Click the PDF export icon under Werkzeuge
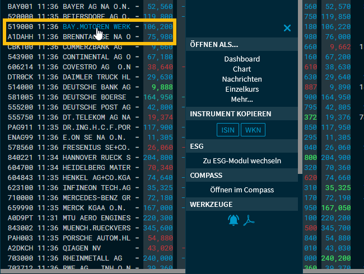The width and height of the screenshot is (364, 274). pos(249,220)
